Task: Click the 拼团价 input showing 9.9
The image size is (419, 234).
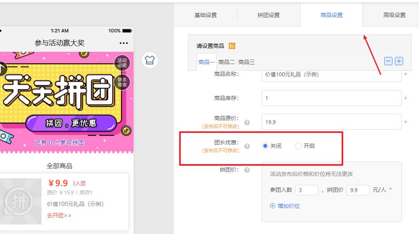Action: [x=357, y=190]
